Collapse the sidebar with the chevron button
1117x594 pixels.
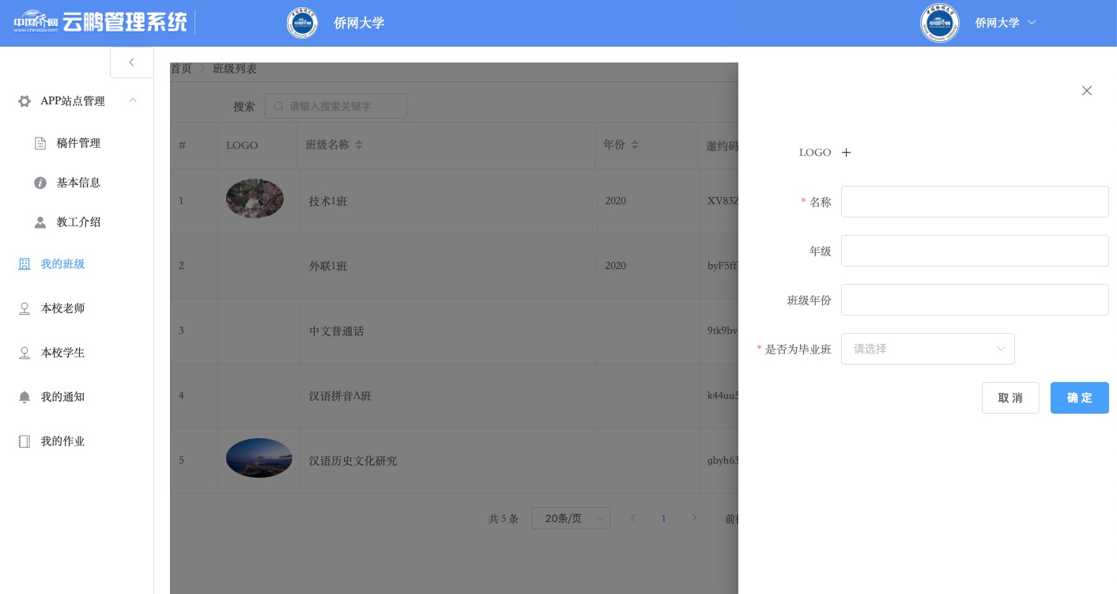(132, 62)
